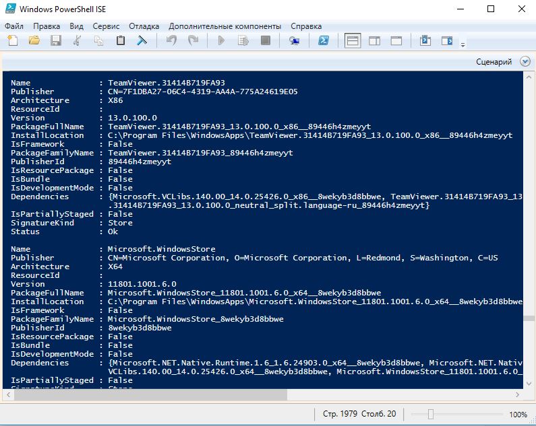Open the Файл menu
This screenshot has height=426, width=536.
coord(14,26)
